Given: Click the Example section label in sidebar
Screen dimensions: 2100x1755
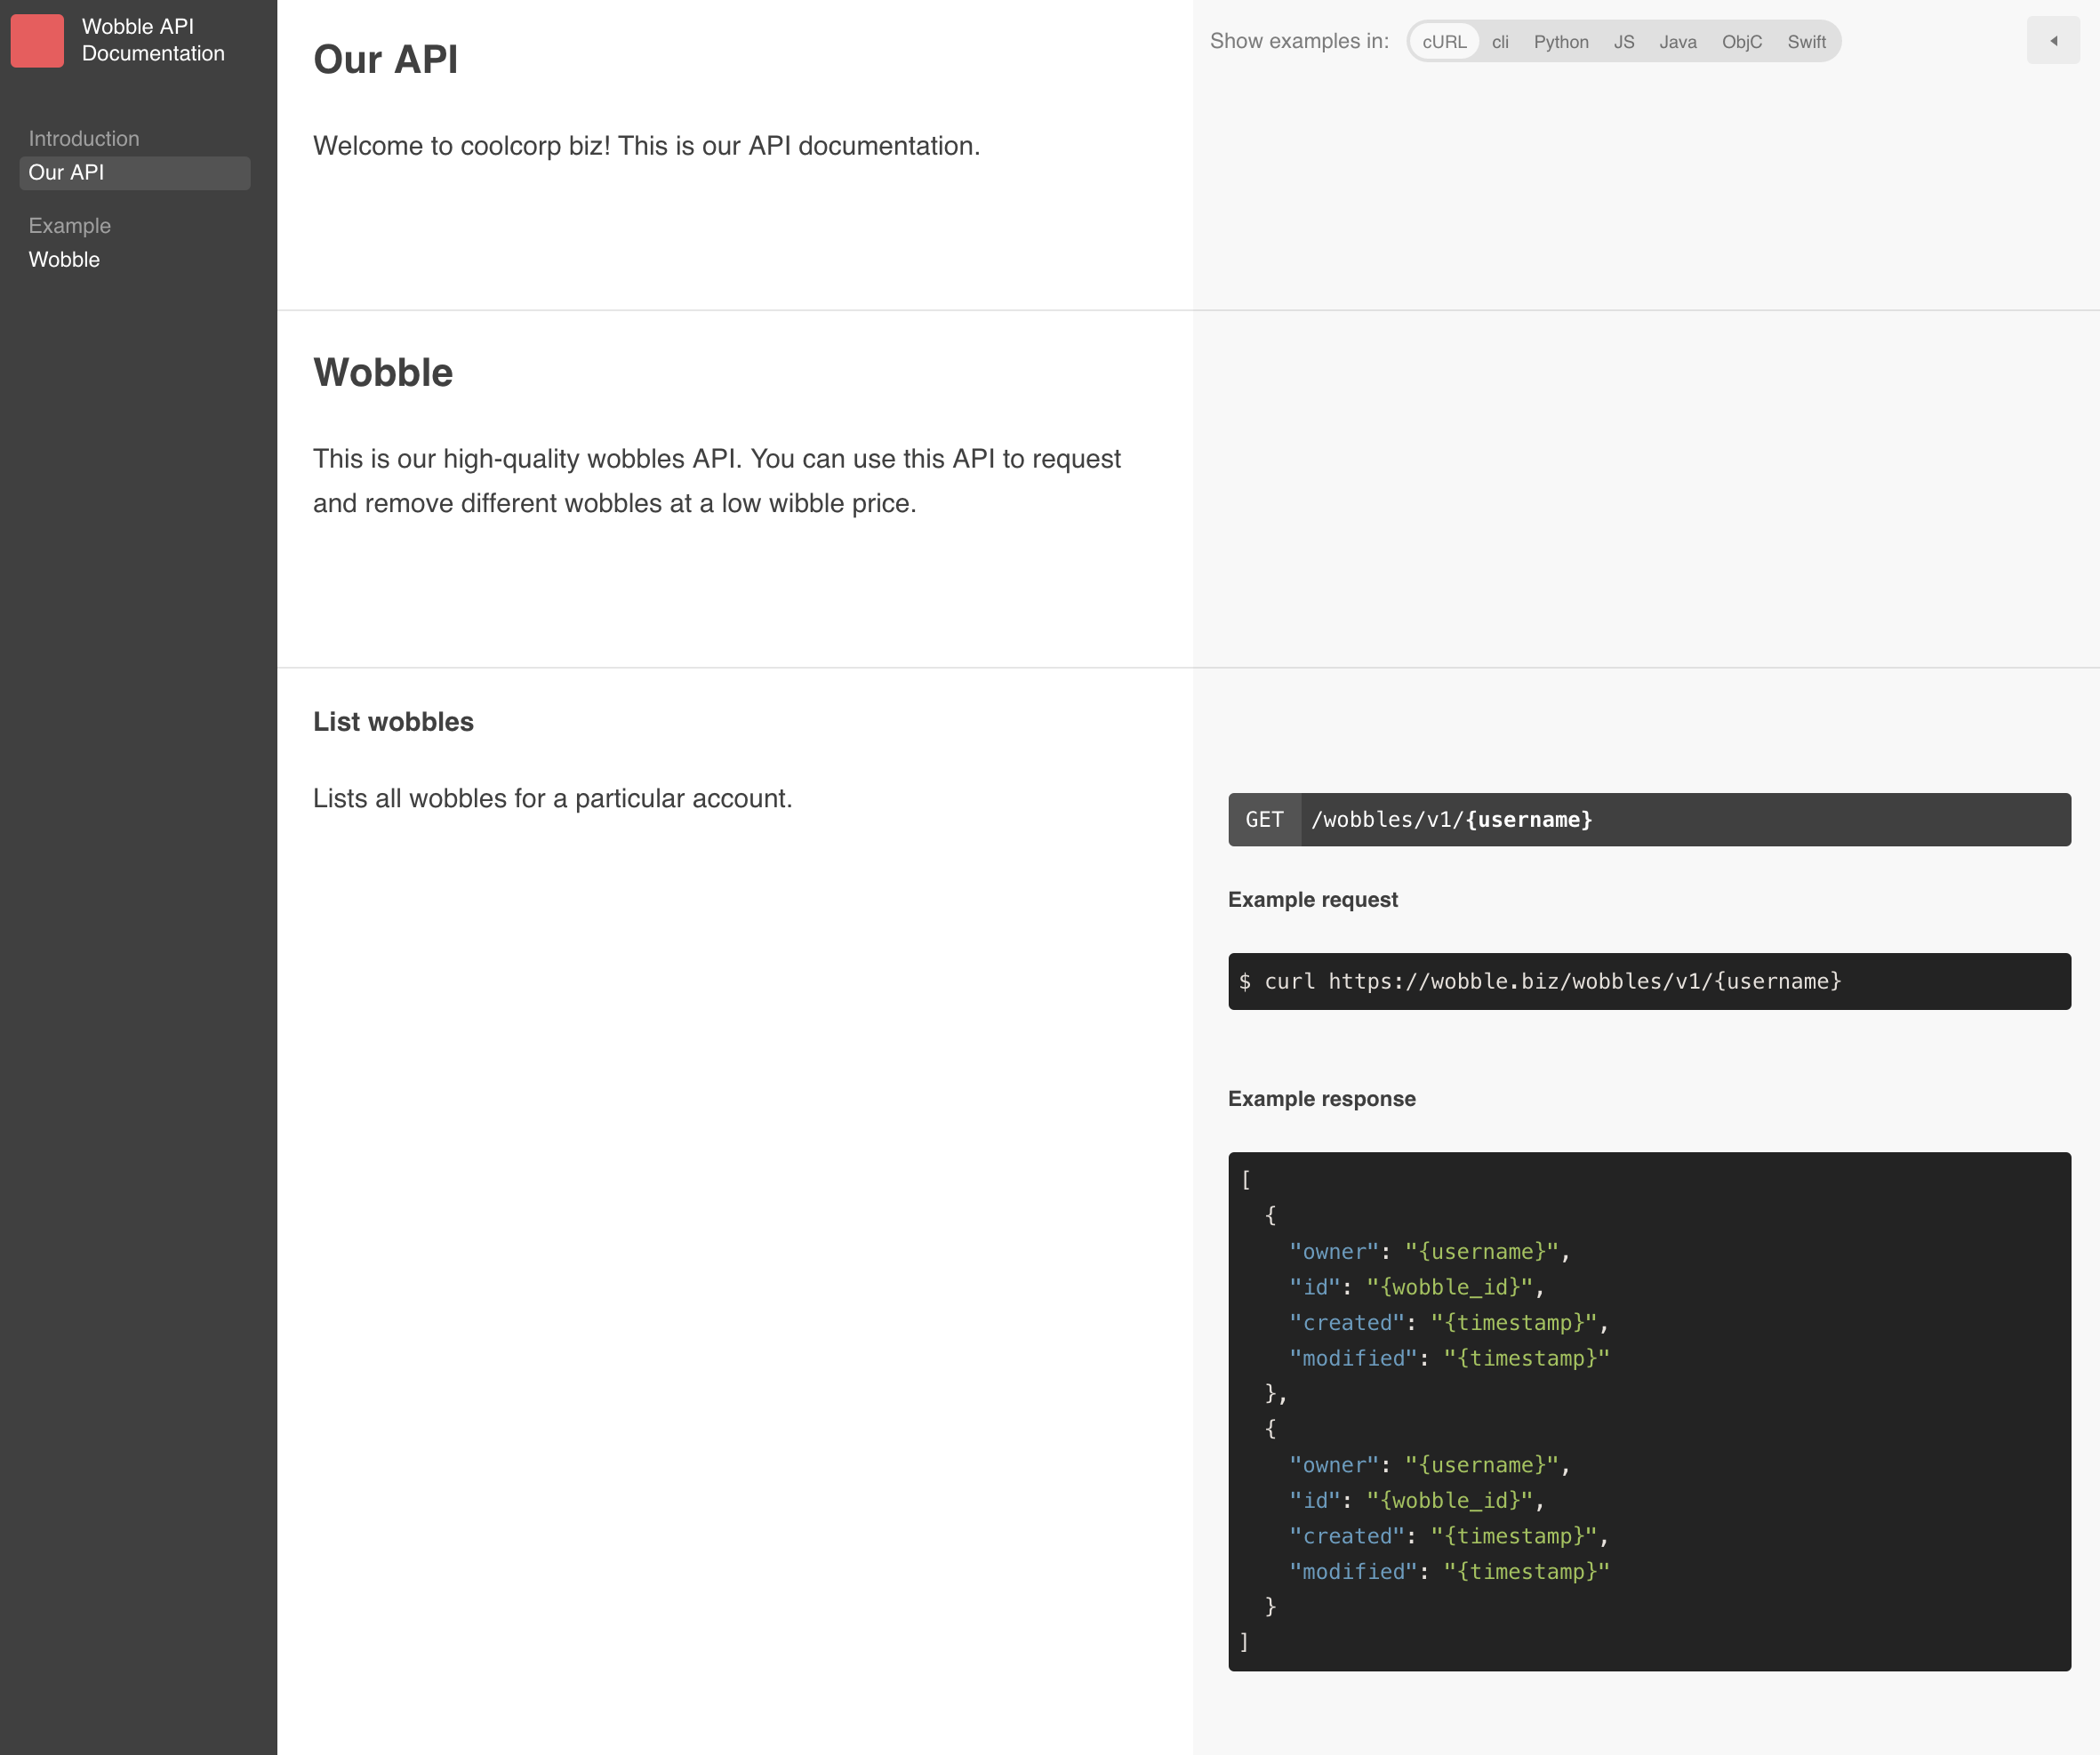Looking at the screenshot, I should [68, 225].
